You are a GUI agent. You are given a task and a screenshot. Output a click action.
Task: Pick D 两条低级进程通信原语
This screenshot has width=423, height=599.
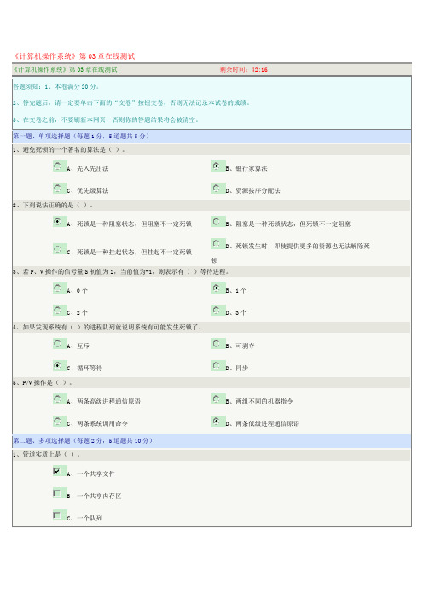coord(217,422)
